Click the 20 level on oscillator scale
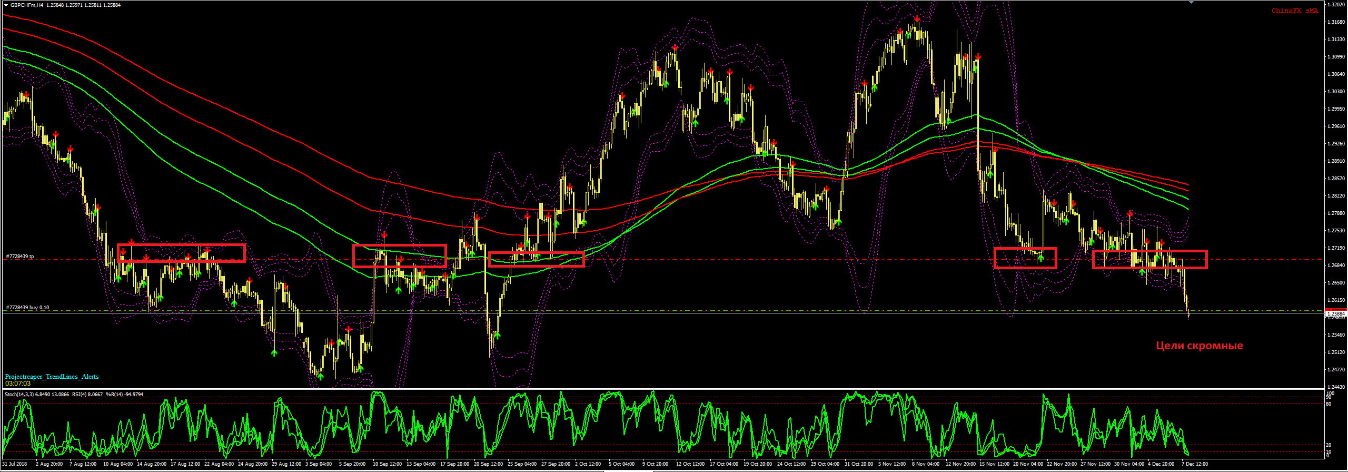Viewport: 1348px width, 472px height. (1329, 445)
